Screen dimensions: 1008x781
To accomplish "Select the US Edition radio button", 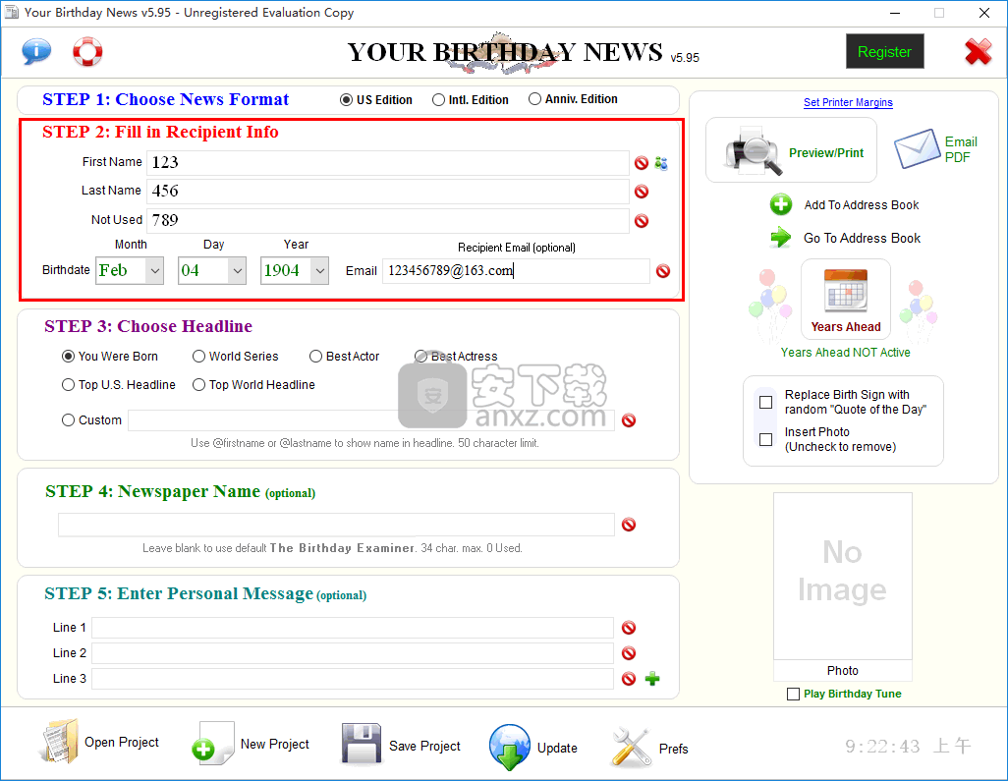I will point(346,99).
